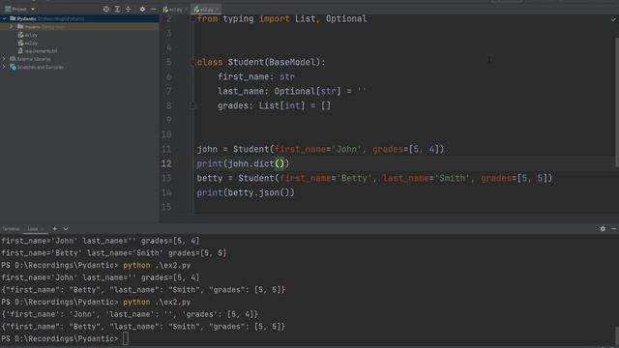The image size is (619, 348).
Task: Open terminal panel gear settings
Action: [x=603, y=229]
